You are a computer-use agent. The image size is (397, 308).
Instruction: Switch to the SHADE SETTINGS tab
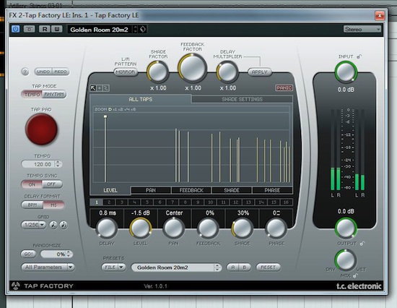pos(243,99)
